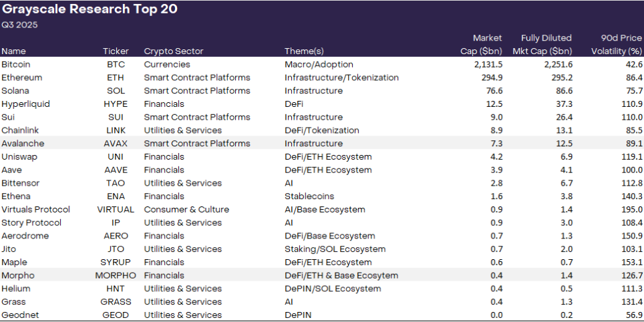The image size is (644, 322).
Task: Select the 'HYPE' ticker cell
Action: point(116,104)
